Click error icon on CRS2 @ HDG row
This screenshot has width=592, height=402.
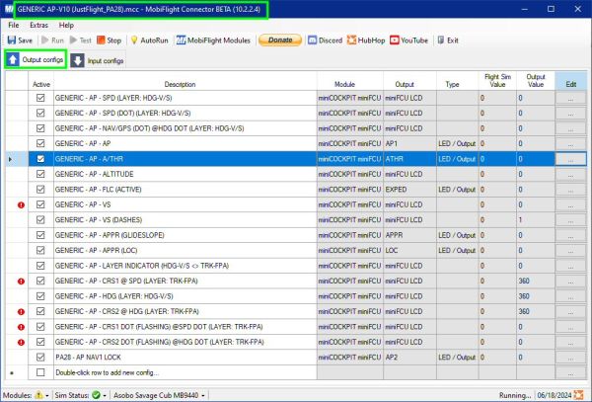click(x=21, y=312)
